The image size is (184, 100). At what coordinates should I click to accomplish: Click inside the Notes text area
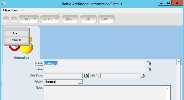click(x=105, y=93)
